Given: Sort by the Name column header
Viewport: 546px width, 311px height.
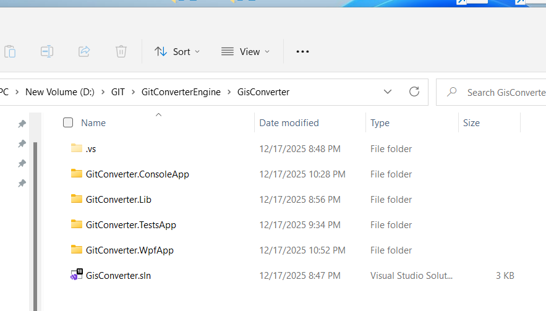Looking at the screenshot, I should coord(93,123).
